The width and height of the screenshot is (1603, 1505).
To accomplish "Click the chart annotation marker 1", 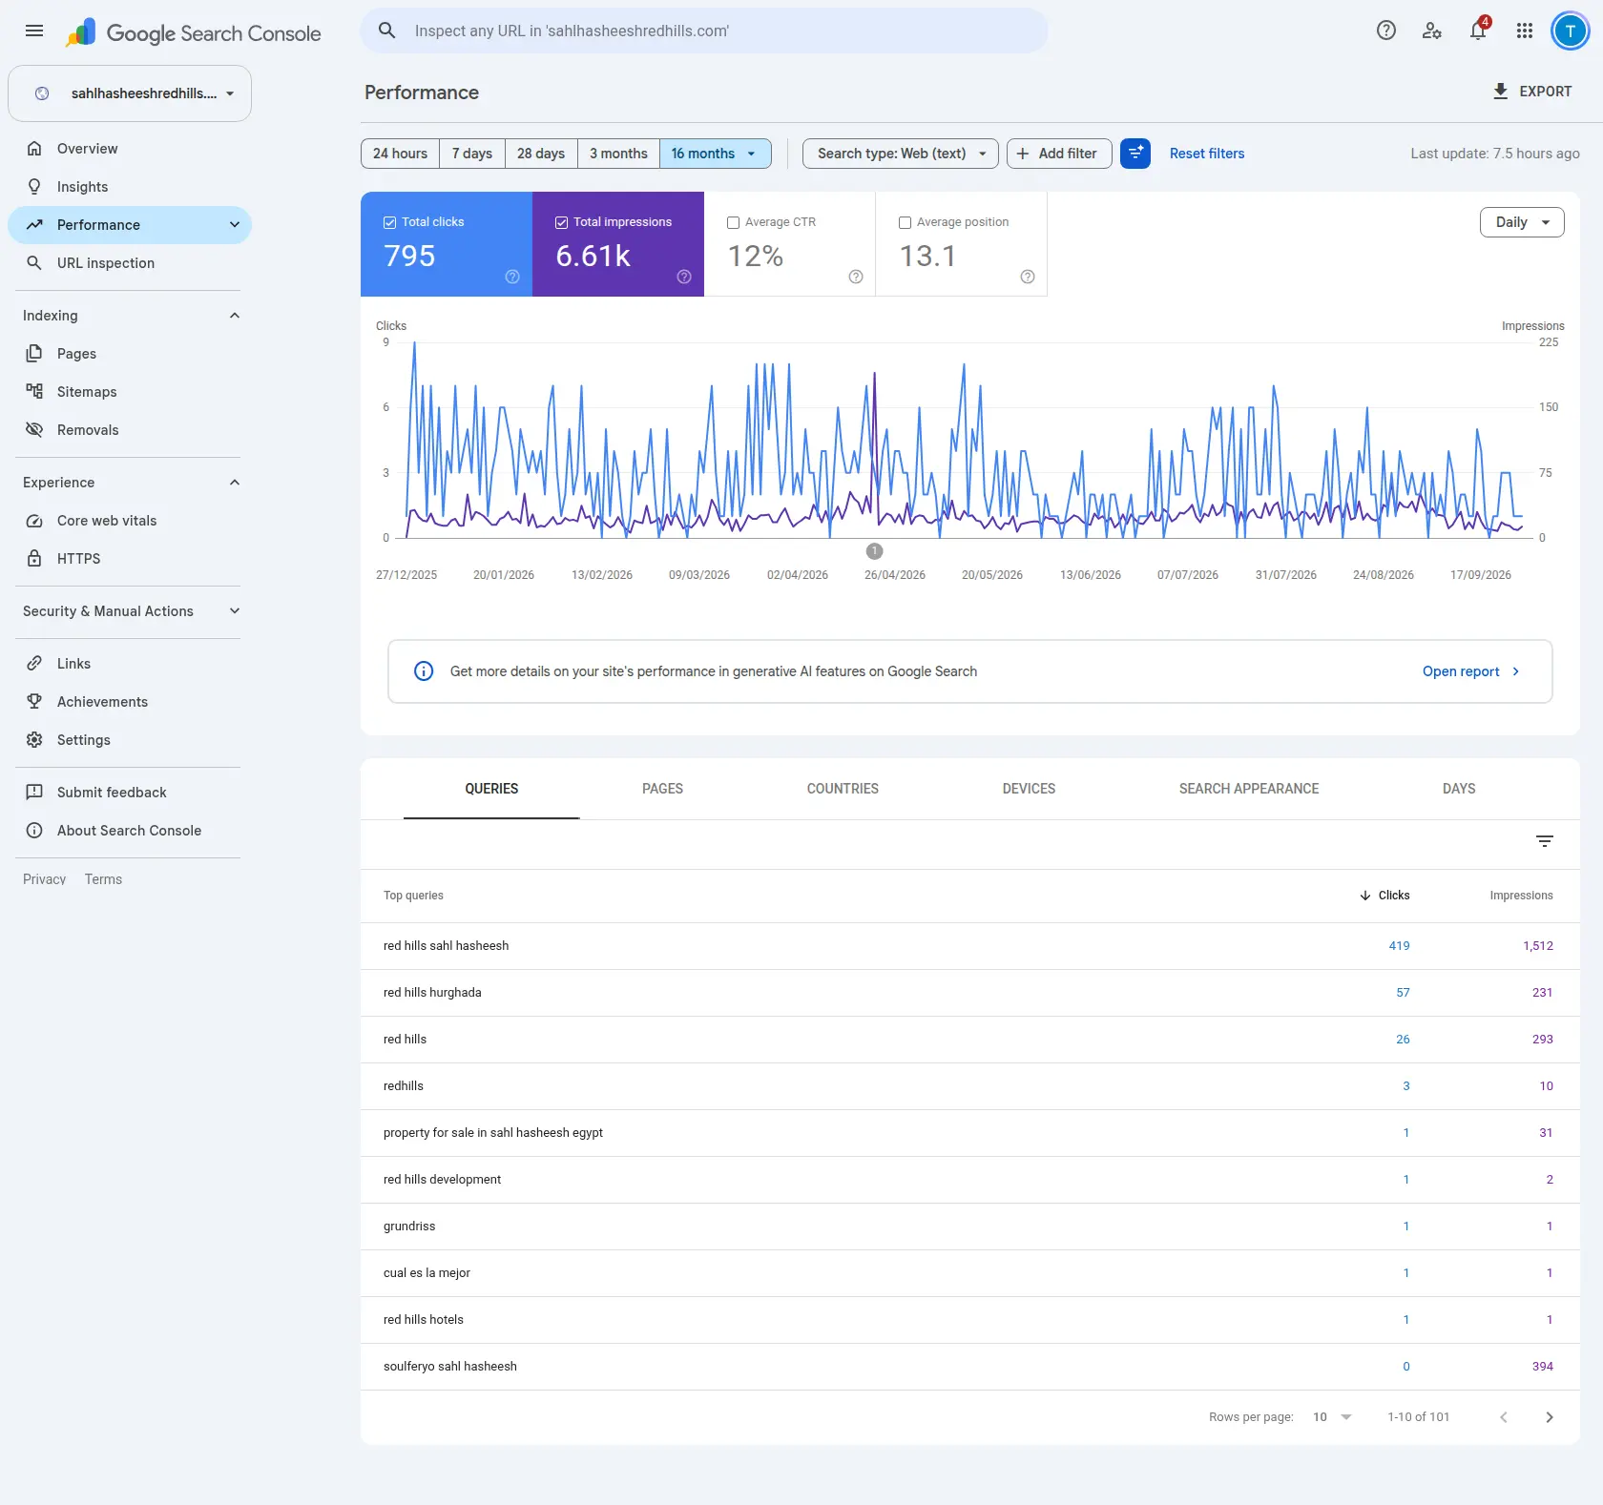I will 874,551.
